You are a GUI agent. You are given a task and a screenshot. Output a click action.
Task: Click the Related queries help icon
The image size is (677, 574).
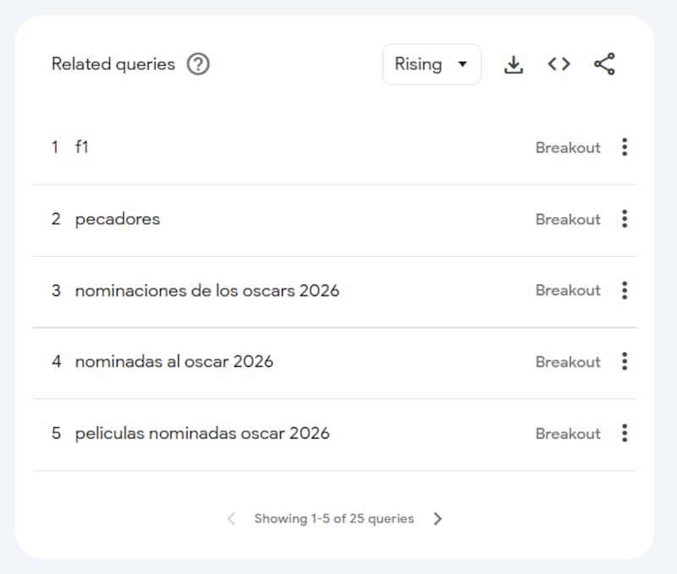pyautogui.click(x=198, y=64)
